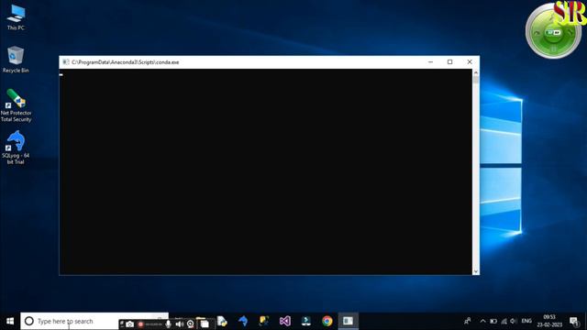Minimize the conda.exe console window
Screen dimensions: 587x330
click(430, 62)
